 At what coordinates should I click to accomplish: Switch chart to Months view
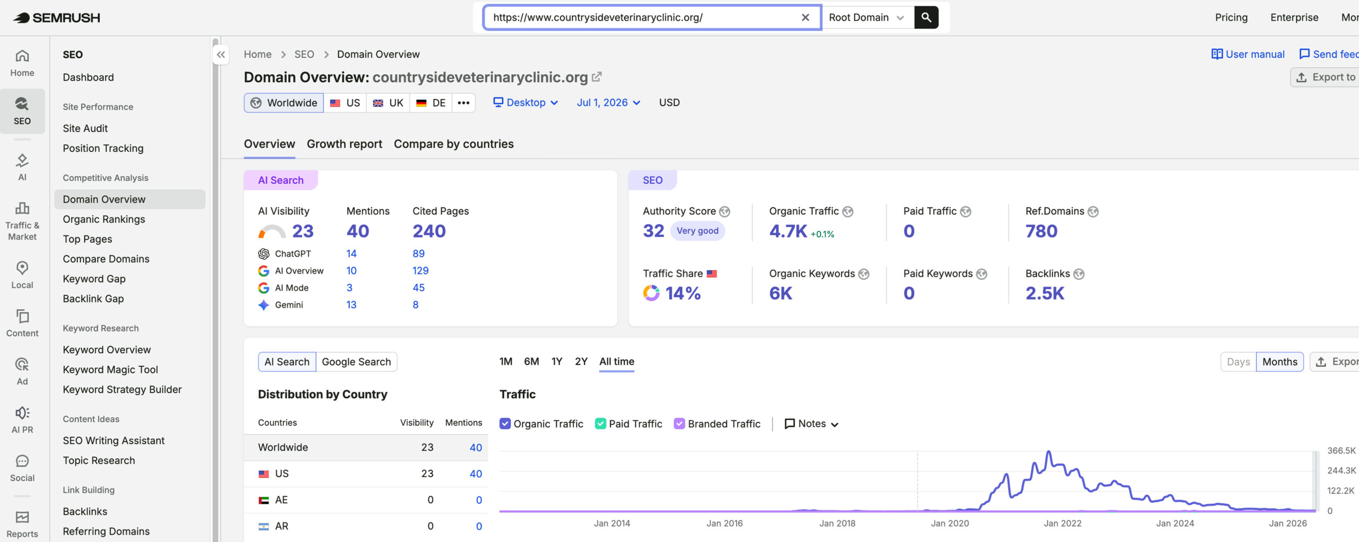coord(1280,362)
